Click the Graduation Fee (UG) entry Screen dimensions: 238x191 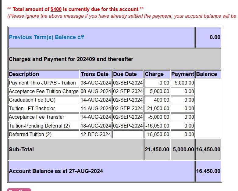pyautogui.click(x=32, y=100)
